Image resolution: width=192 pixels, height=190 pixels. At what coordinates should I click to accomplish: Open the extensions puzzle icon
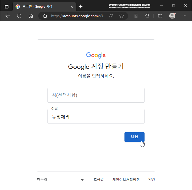point(147,16)
